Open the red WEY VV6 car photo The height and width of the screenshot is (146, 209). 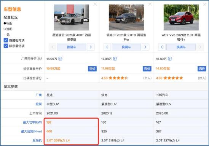point(181,17)
